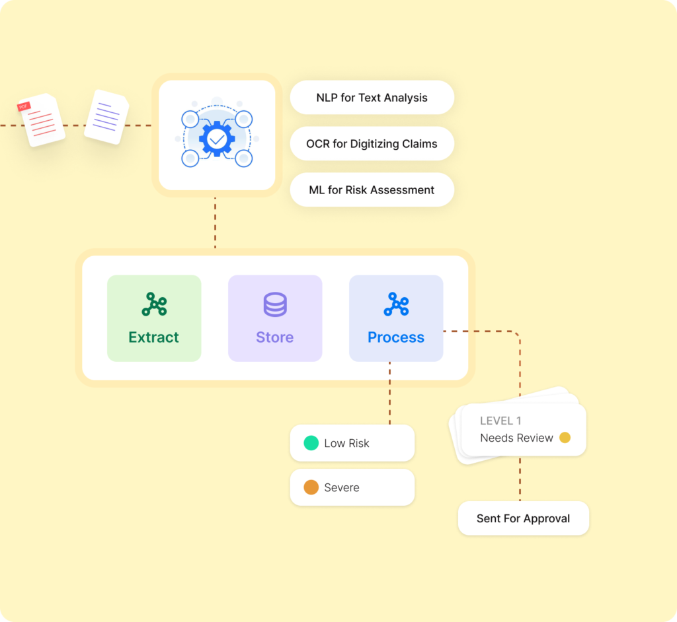This screenshot has width=677, height=622.
Task: Open the Extract card label
Action: tap(153, 337)
